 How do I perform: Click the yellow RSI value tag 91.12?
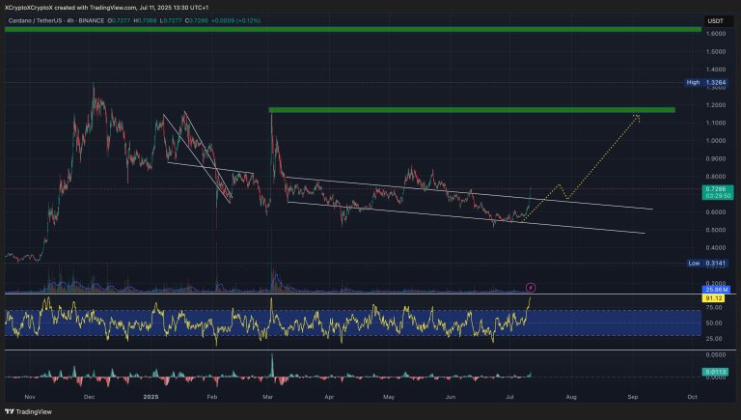[x=715, y=298]
